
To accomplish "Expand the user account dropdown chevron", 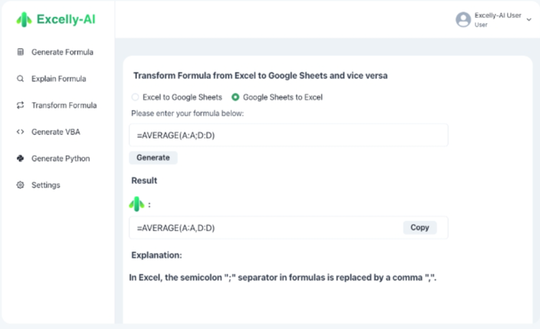I will click(529, 20).
